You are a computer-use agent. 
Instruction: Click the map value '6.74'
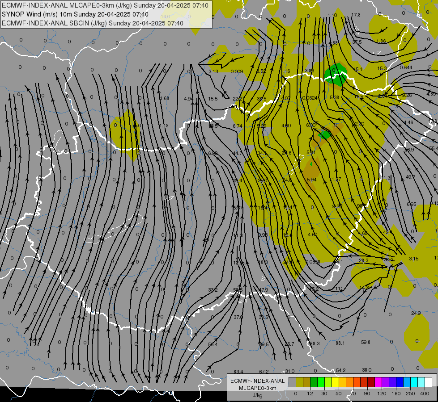point(238,126)
